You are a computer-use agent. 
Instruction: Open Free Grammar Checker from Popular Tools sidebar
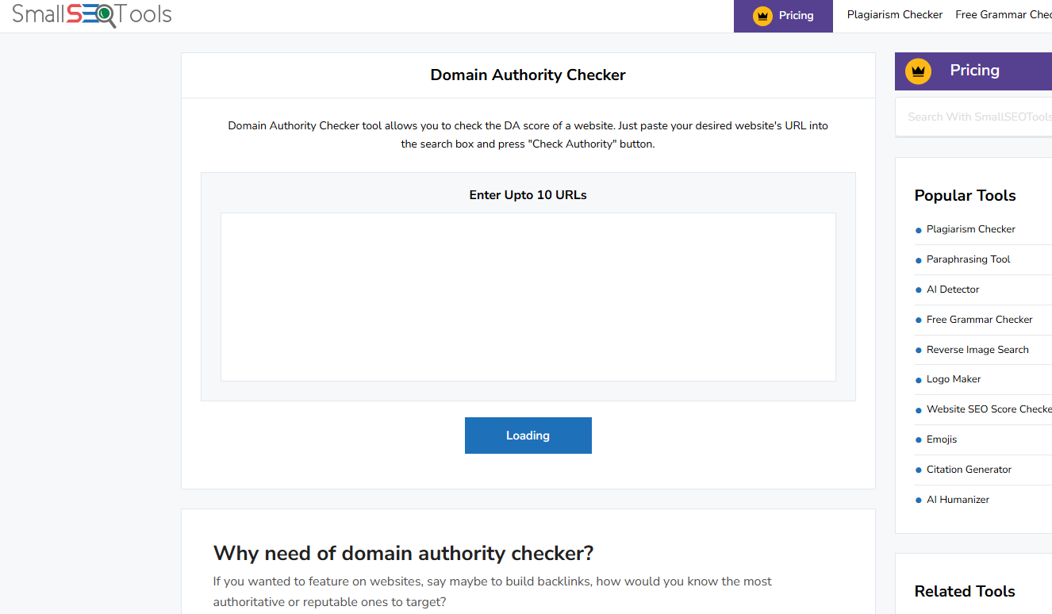(x=981, y=319)
